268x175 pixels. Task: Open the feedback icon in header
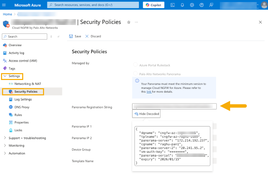click(211, 5)
